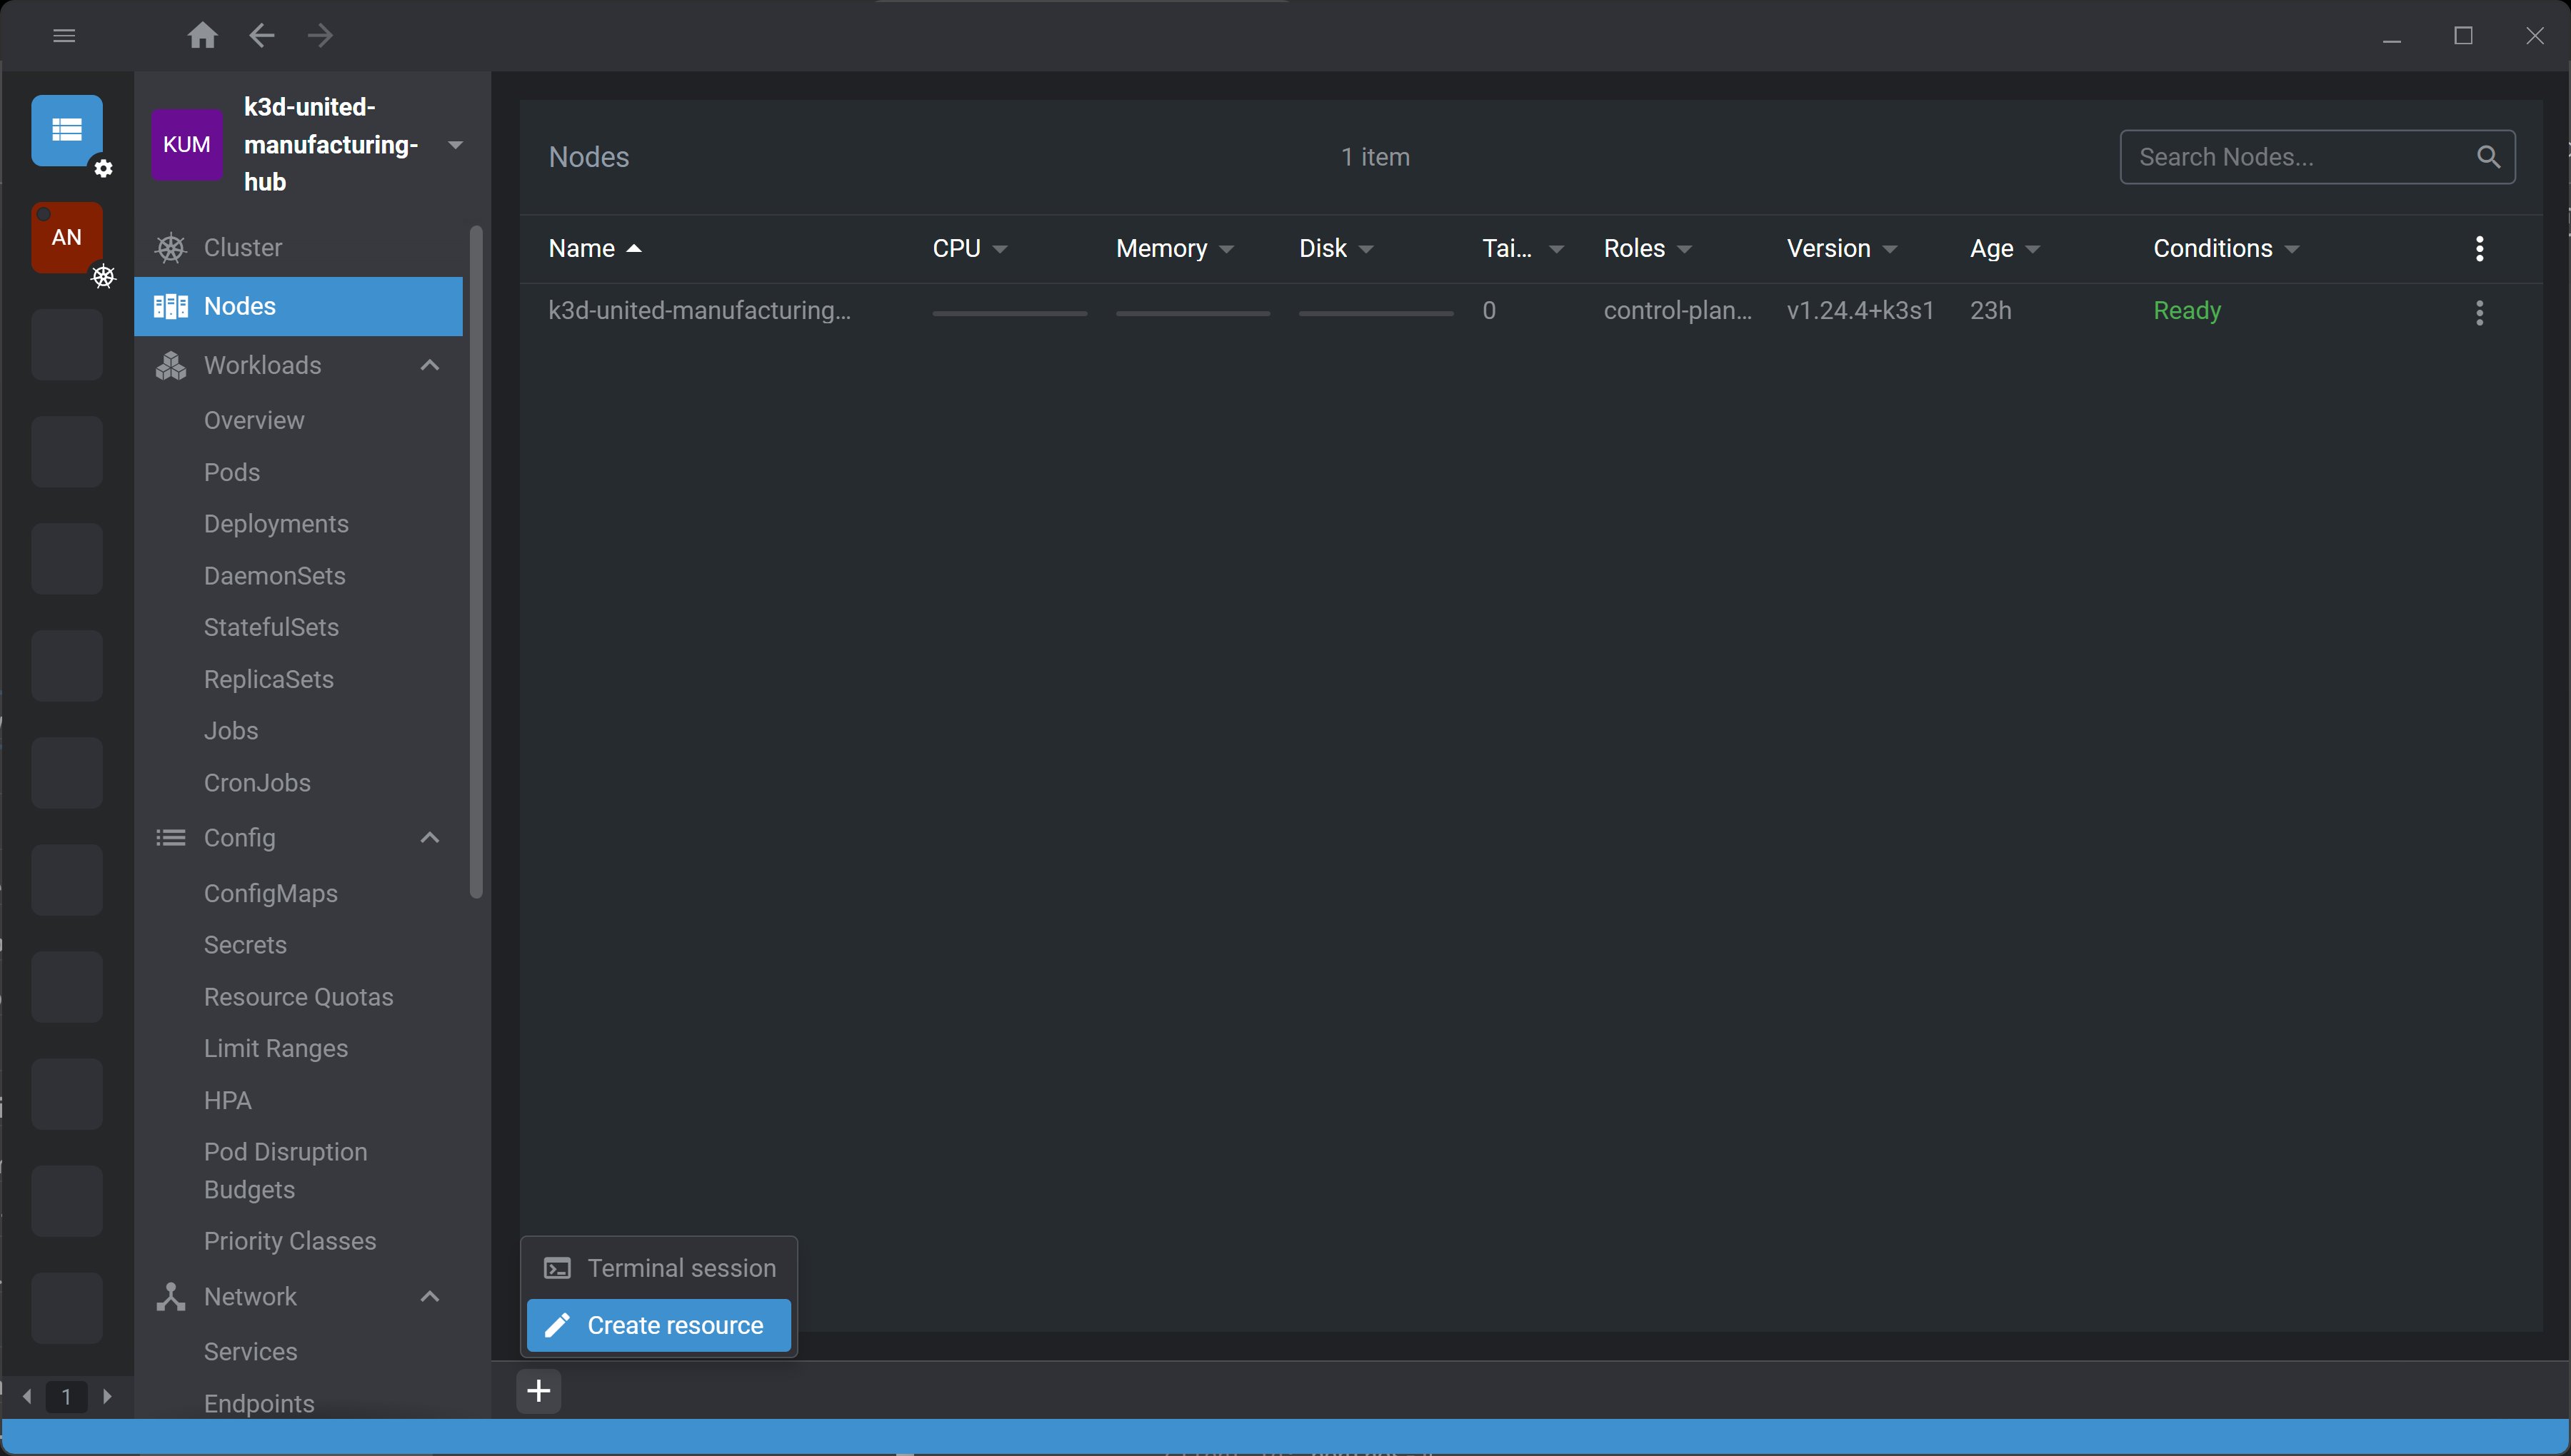2571x1456 pixels.
Task: Open table column options kebab menu
Action: pyautogui.click(x=2479, y=249)
